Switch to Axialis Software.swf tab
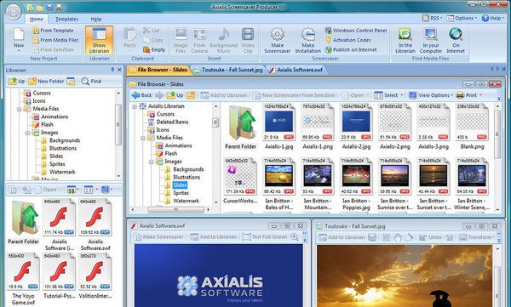The width and height of the screenshot is (511, 307). pyautogui.click(x=296, y=70)
